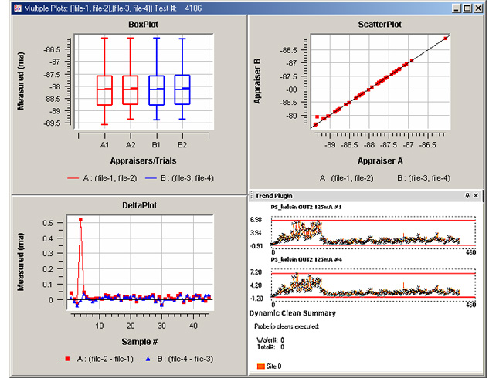
Task: Click the Multiple Plots window title icon
Action: click(x=18, y=8)
